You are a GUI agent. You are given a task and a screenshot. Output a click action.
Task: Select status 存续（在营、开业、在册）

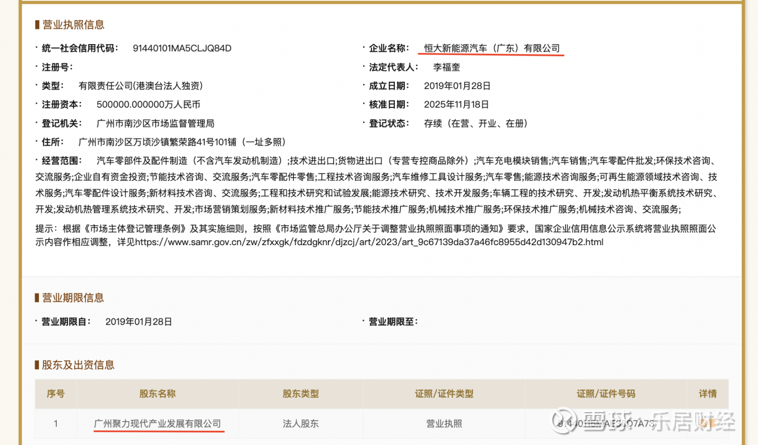point(476,123)
